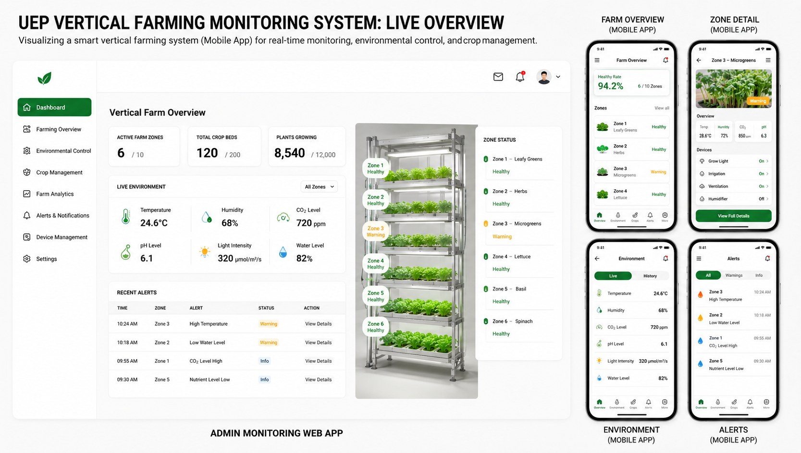Toggle Ventilation row in Zone Detail mobile
This screenshot has height=453, width=801.
pos(734,186)
